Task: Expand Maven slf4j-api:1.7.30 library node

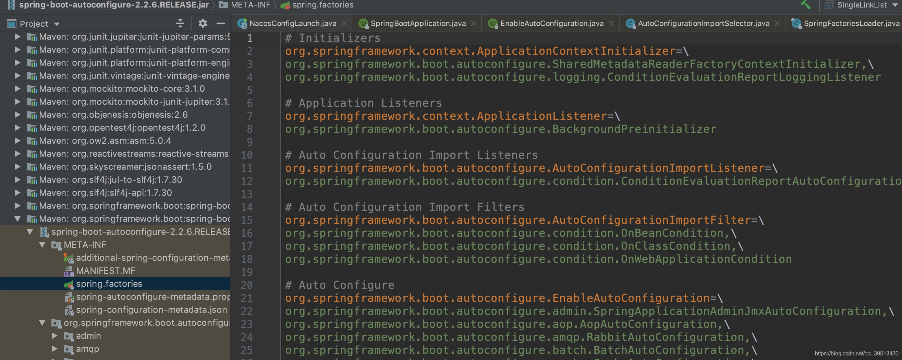Action: (17, 193)
